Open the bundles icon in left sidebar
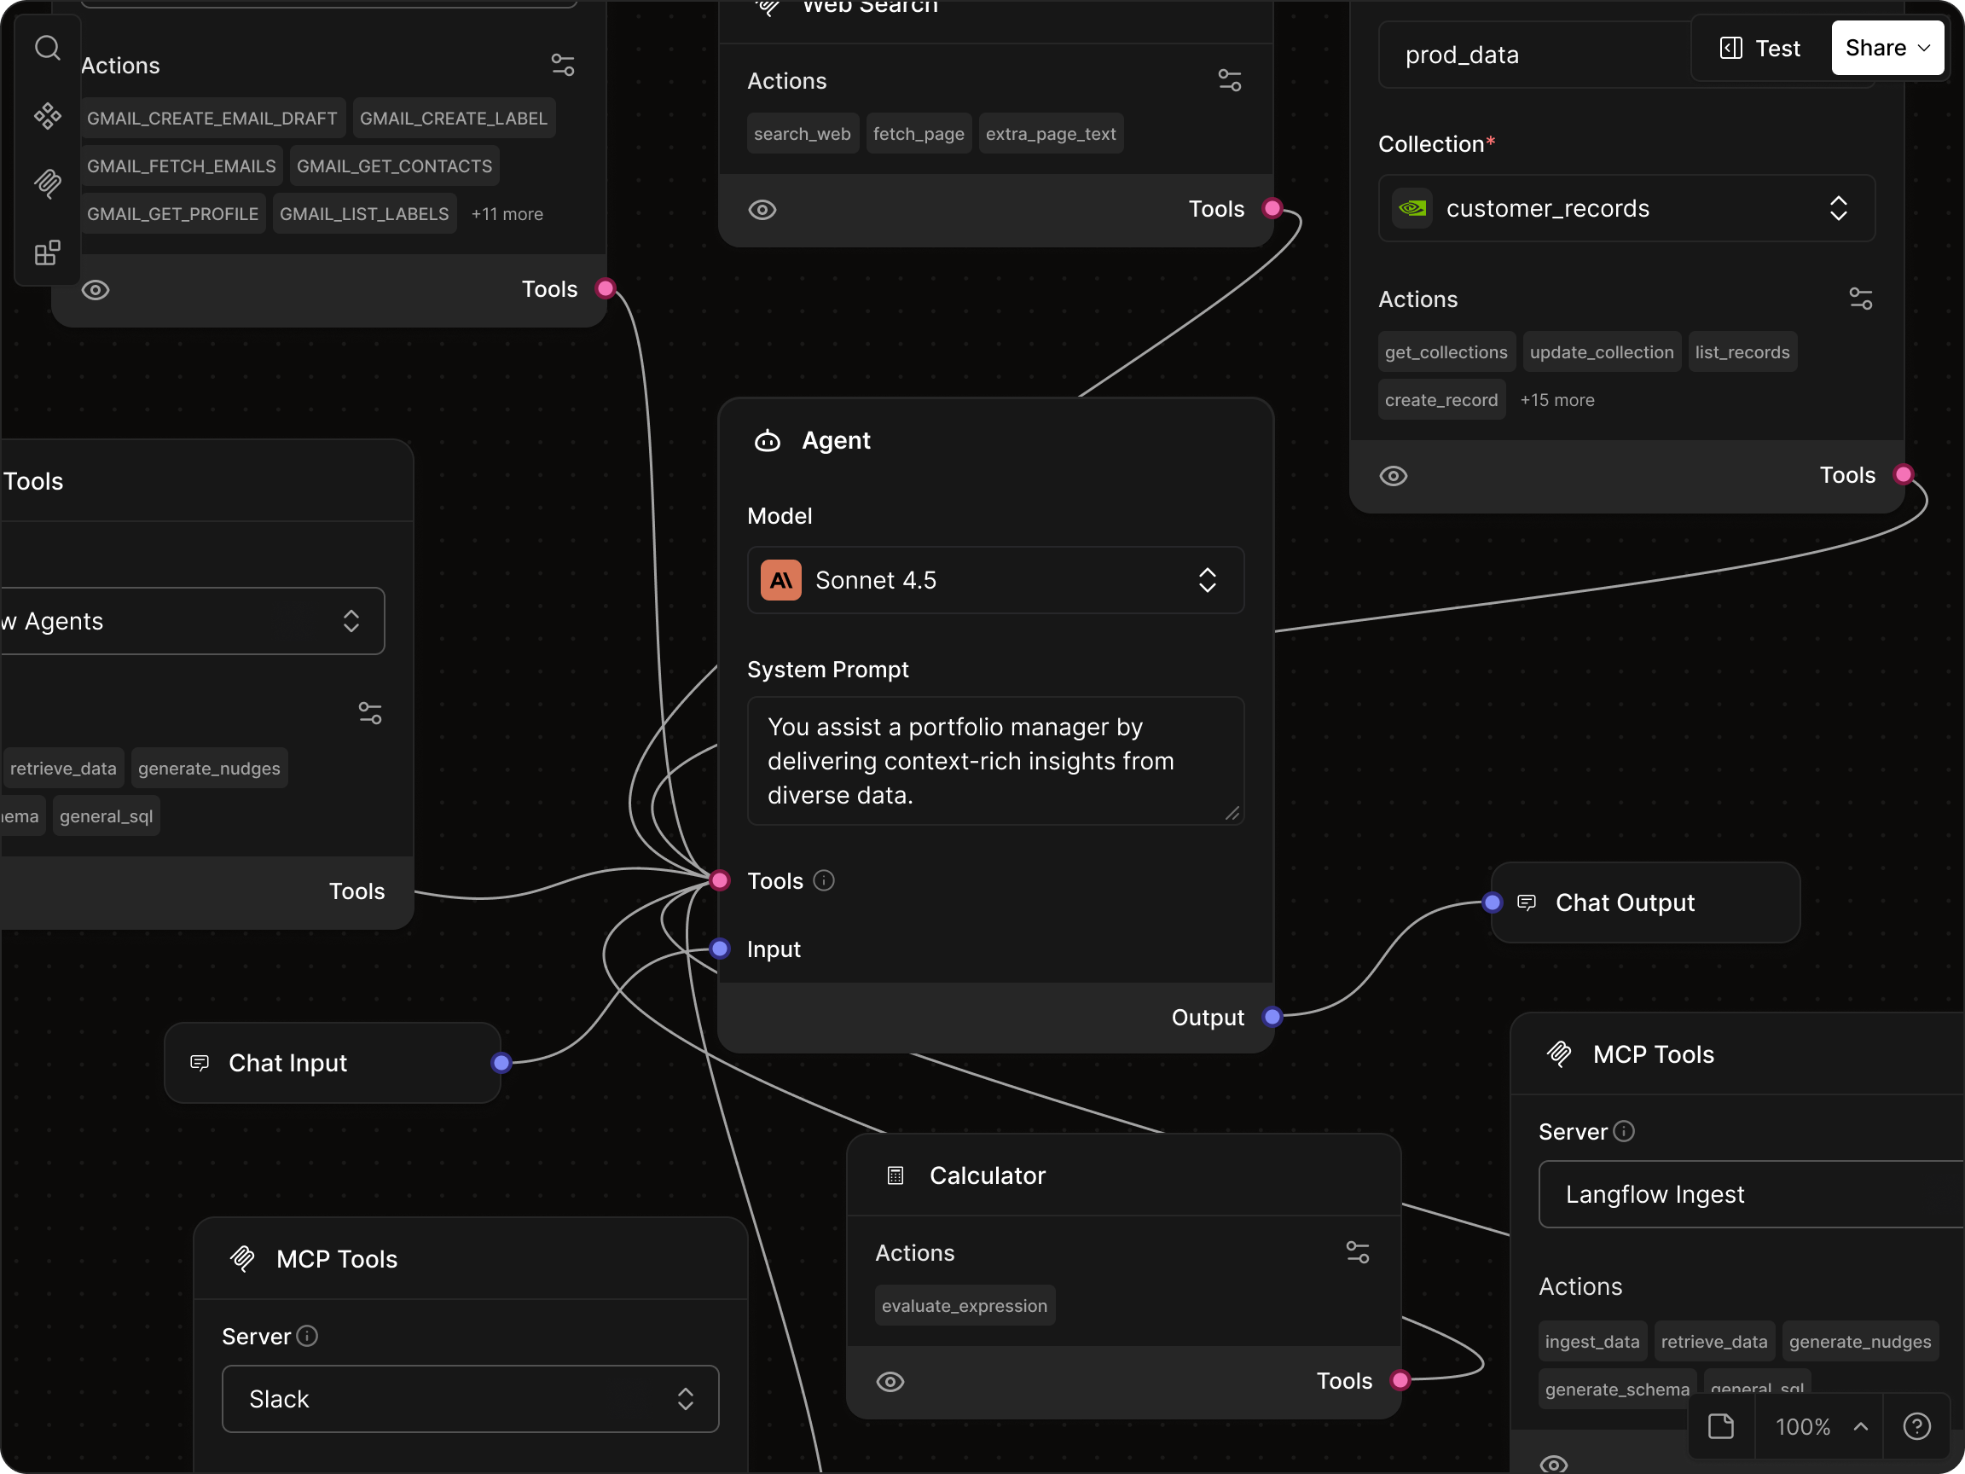The width and height of the screenshot is (1965, 1474). [x=47, y=253]
